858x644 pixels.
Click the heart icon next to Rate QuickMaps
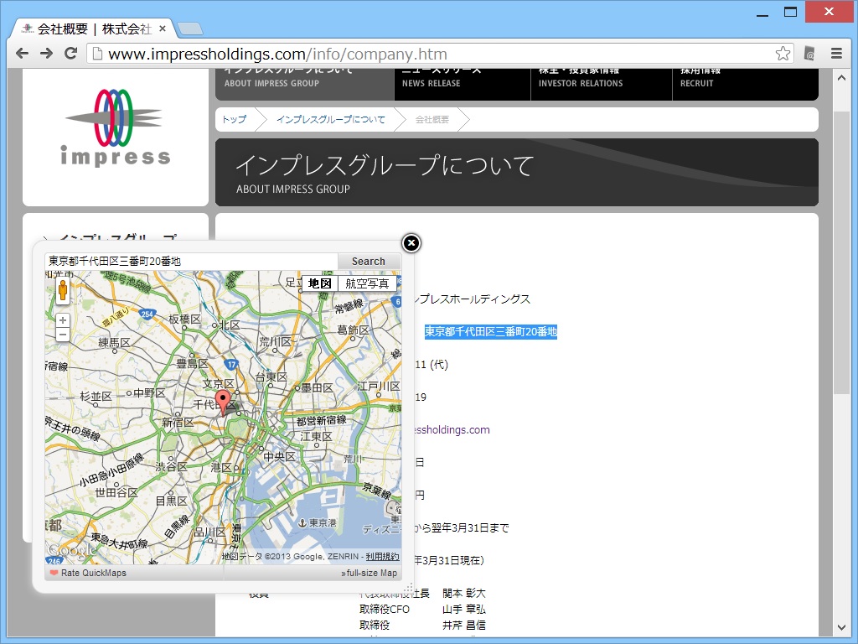[55, 573]
